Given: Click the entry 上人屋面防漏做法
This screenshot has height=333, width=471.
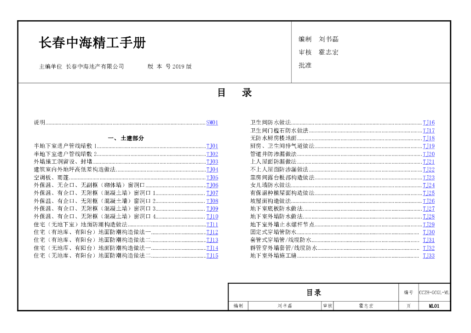Looking at the screenshot, I should tap(273, 161).
